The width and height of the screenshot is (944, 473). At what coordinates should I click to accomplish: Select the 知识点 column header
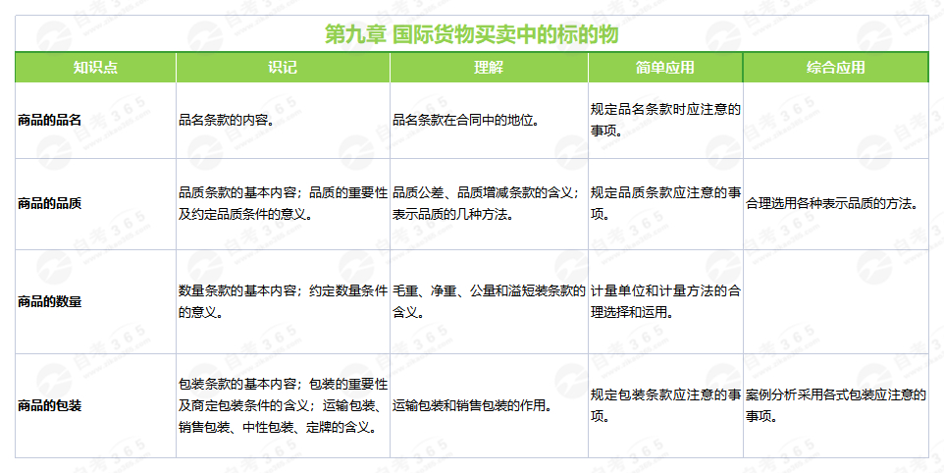pos(95,68)
